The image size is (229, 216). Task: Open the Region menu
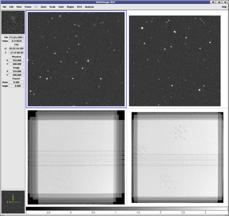tap(70, 7)
